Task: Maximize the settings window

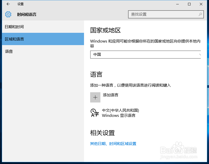Action: [189, 4]
